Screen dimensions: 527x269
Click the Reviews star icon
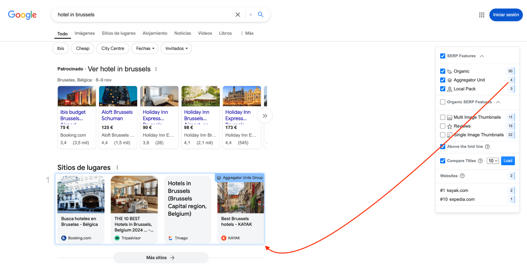(x=449, y=126)
